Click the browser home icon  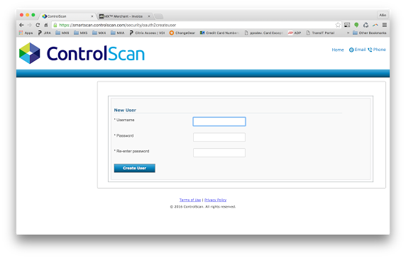coord(46,25)
